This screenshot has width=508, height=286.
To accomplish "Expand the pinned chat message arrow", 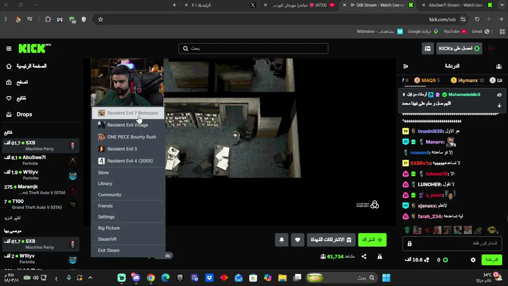I will 499,105.
